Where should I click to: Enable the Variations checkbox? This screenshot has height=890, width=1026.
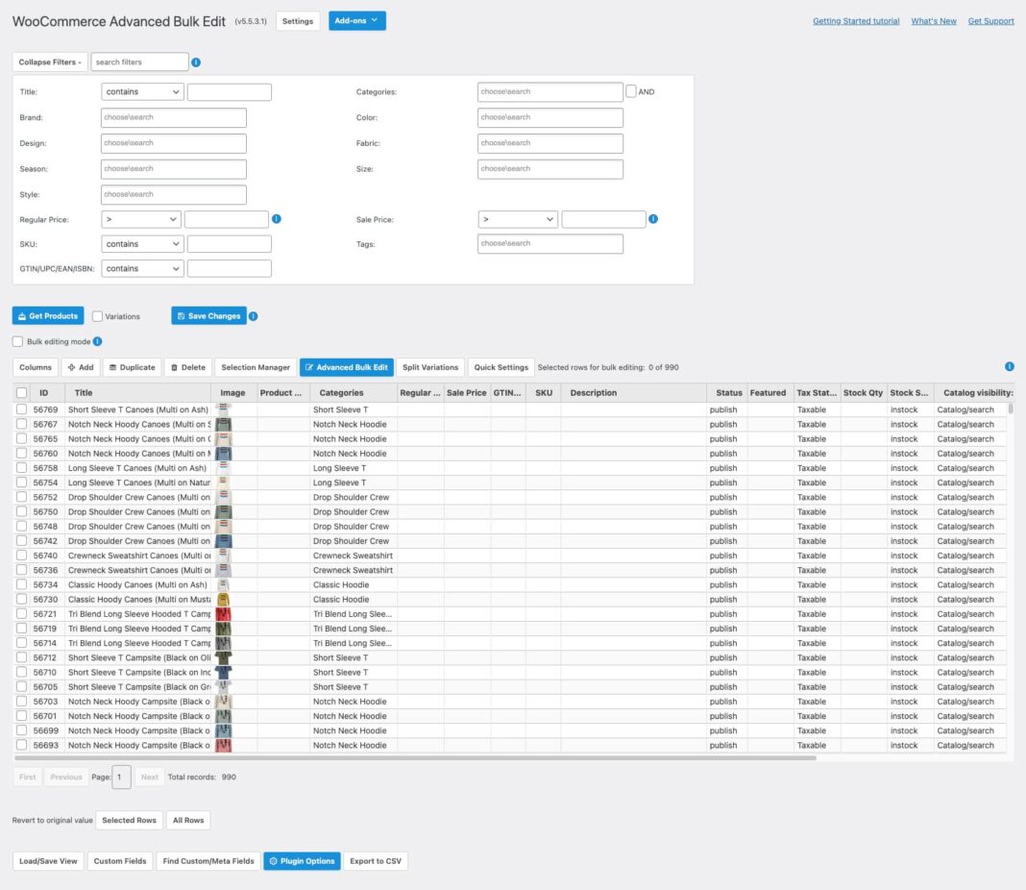[x=97, y=316]
